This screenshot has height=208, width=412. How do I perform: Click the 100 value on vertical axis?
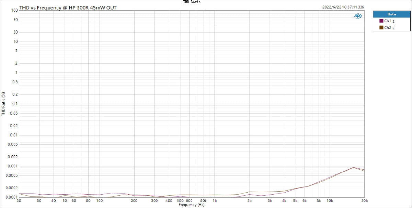(x=14, y=10)
